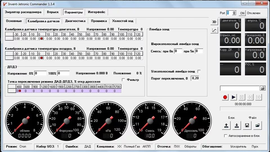
Task: Click the Корр. ДК display panel
Action: [230, 54]
